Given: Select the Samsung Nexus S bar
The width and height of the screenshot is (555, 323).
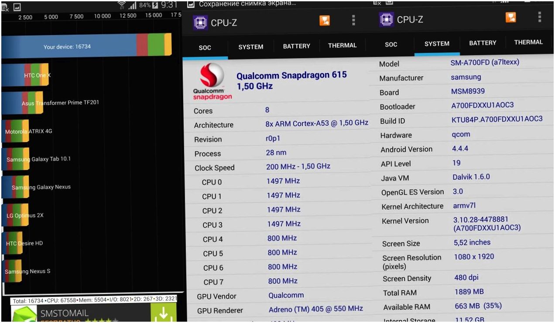Looking at the screenshot, I should point(12,271).
